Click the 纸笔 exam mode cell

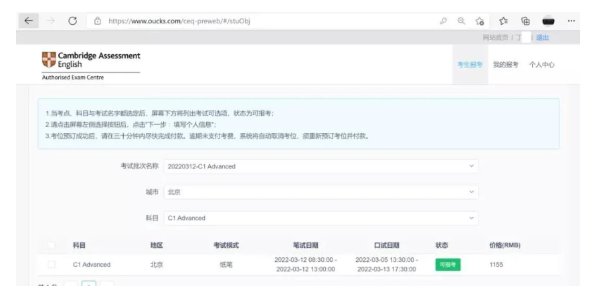[226, 265]
